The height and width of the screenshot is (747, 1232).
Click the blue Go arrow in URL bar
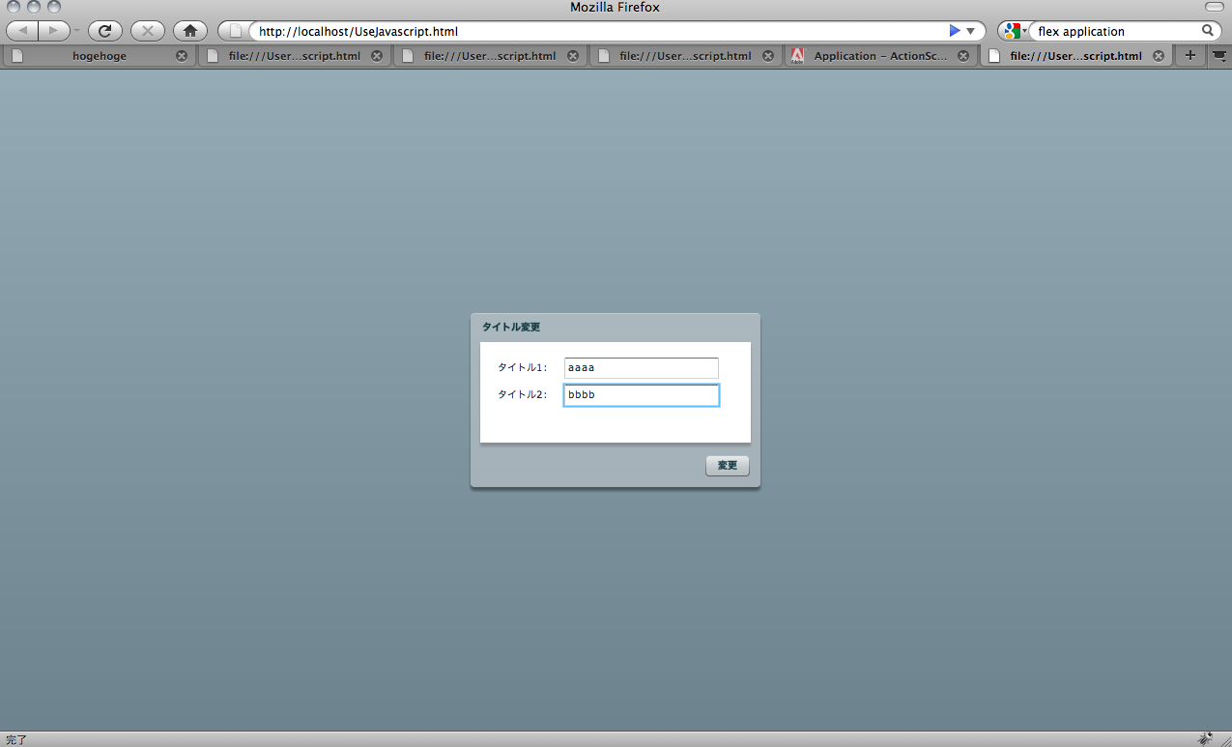[x=955, y=31]
